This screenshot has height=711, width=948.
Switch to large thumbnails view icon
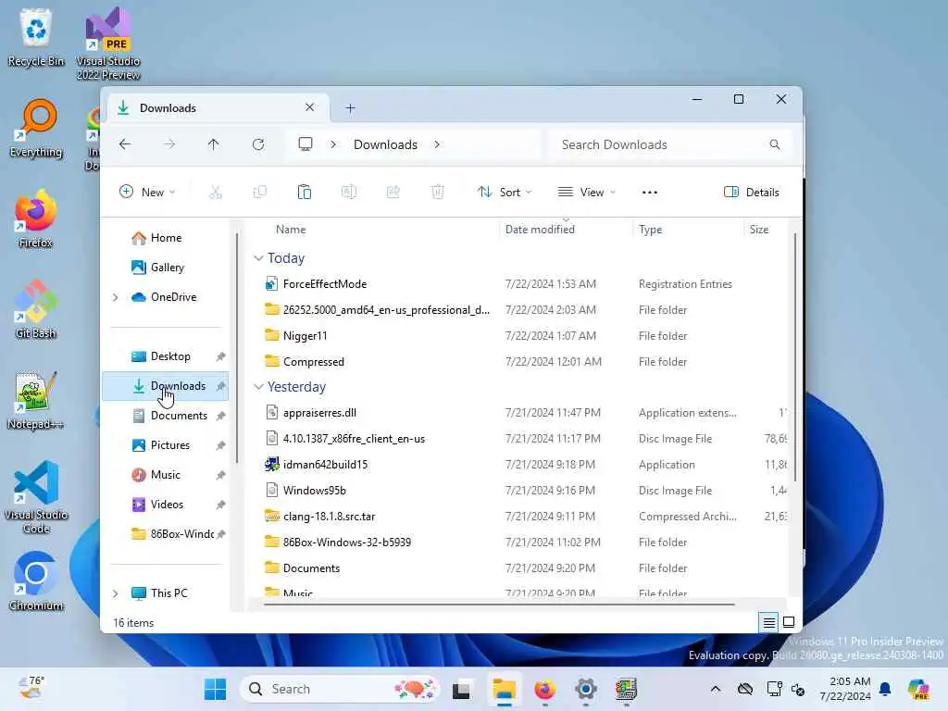click(789, 622)
